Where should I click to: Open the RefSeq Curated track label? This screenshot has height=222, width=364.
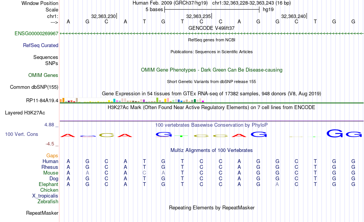40,45
